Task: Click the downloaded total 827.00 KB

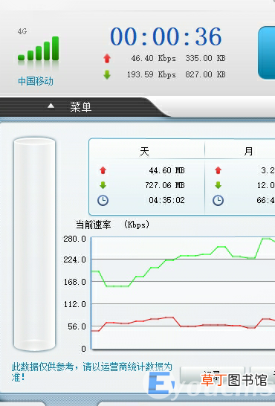Action: tap(205, 74)
